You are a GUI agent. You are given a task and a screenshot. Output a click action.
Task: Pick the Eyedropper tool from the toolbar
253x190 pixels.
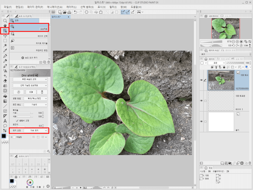(5, 50)
